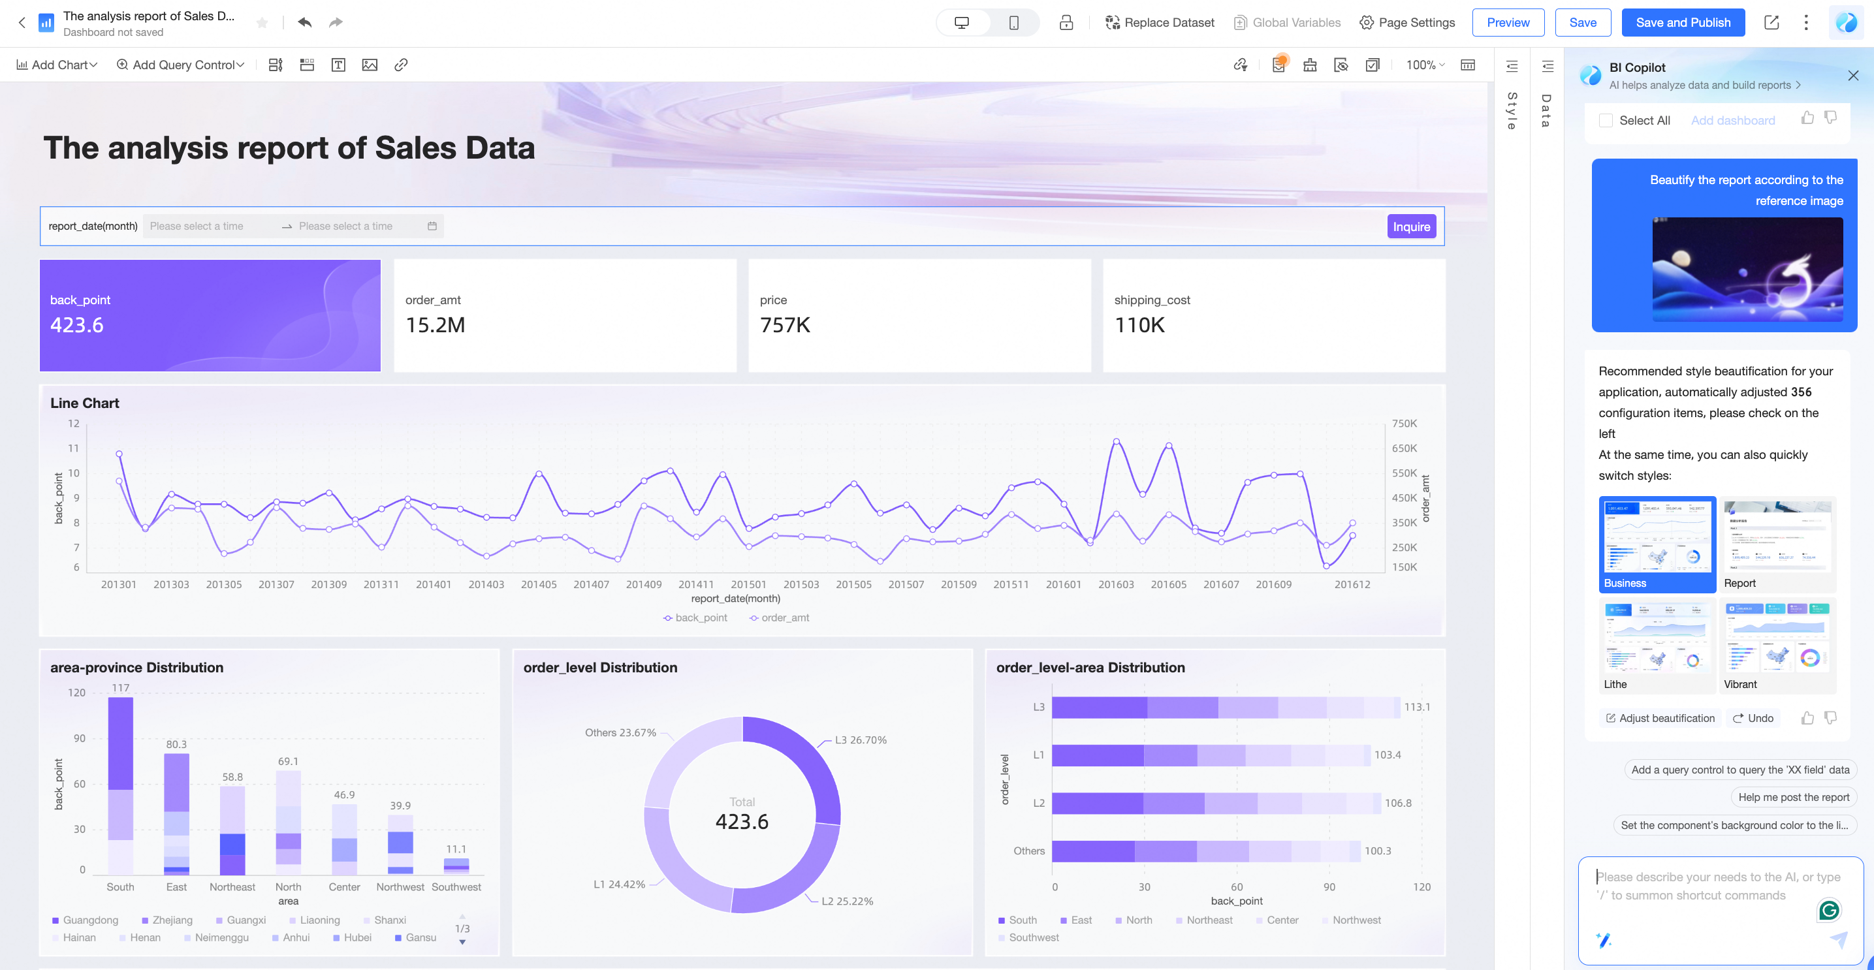Image resolution: width=1874 pixels, height=970 pixels.
Task: Select the Vibrant style thumbnail
Action: coord(1776,644)
